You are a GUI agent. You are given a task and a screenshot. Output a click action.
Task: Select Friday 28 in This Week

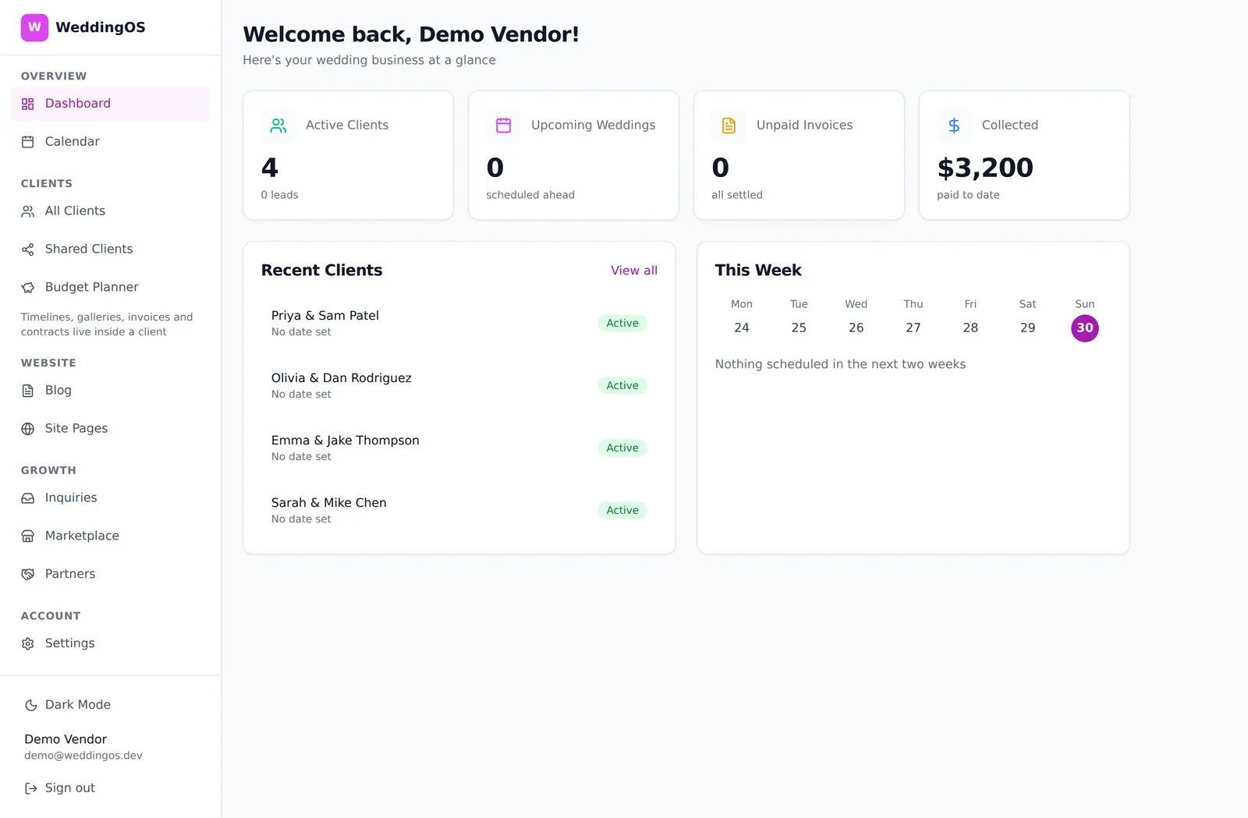pos(970,328)
